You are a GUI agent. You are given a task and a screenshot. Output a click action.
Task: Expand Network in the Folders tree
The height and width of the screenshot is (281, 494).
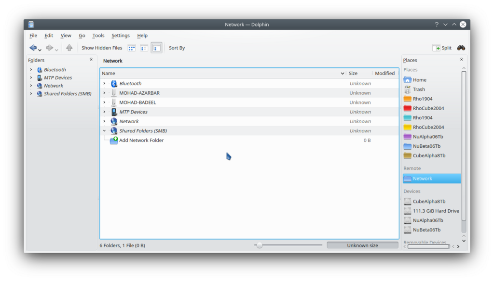pyautogui.click(x=31, y=86)
